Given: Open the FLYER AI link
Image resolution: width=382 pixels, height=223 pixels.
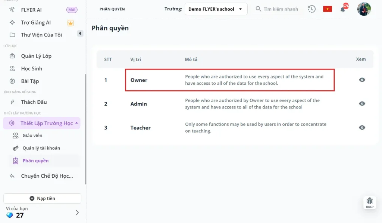Looking at the screenshot, I should [31, 10].
